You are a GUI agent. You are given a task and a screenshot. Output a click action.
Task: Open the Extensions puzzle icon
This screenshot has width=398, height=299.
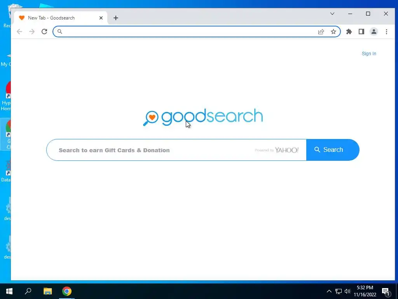[349, 32]
